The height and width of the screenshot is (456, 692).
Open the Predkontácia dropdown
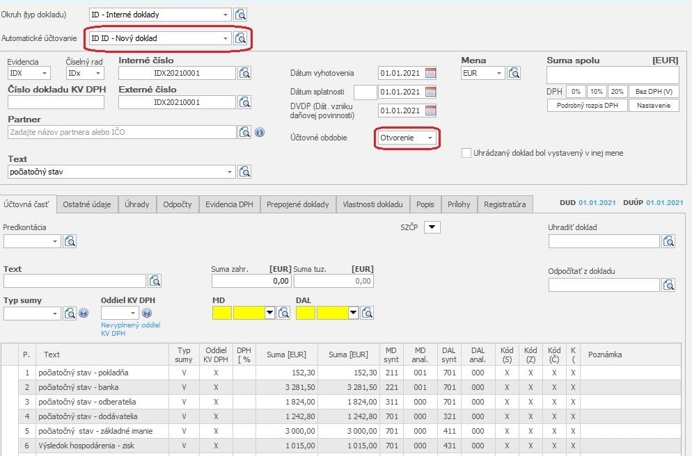pos(56,241)
